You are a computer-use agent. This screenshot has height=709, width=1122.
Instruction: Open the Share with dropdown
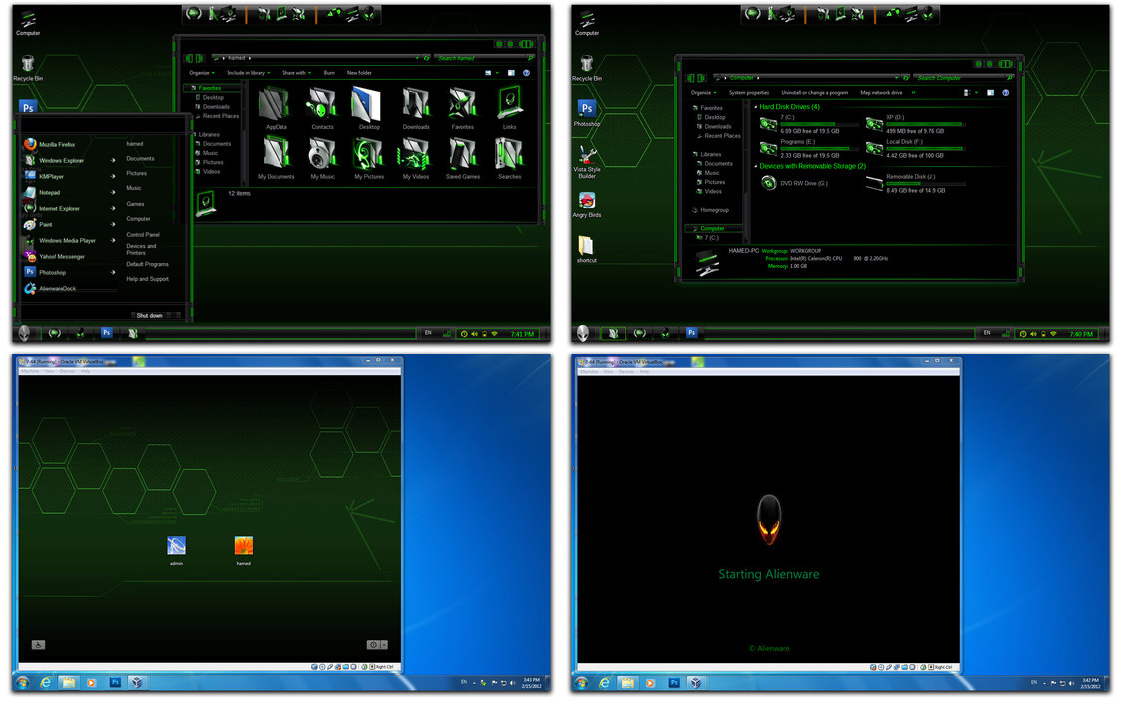296,72
